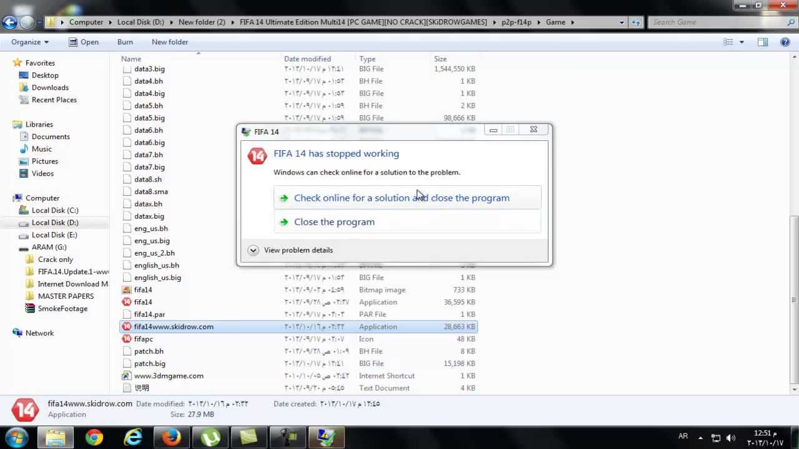
Task: Open the address bar history dropdown
Action: 622,22
